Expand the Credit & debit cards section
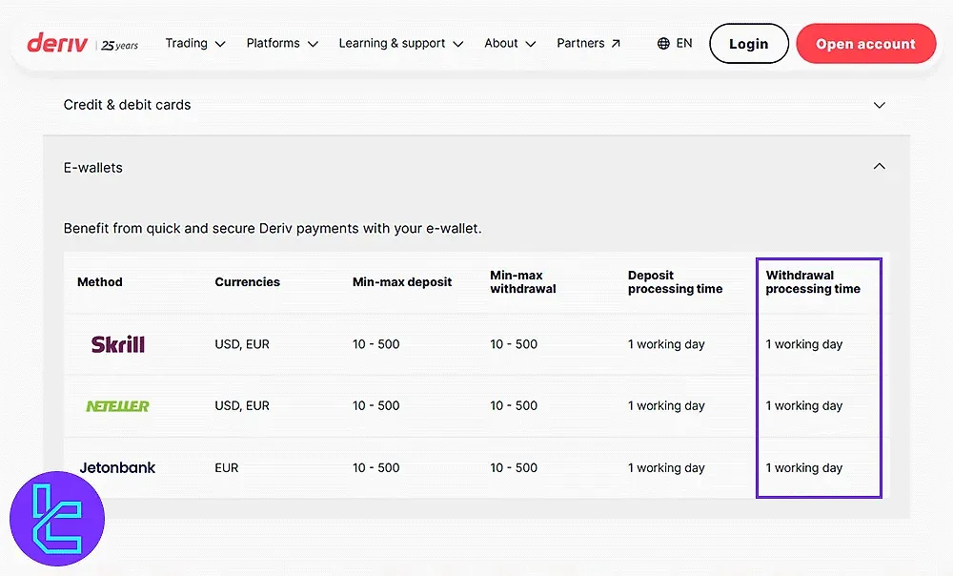This screenshot has width=953, height=576. pos(476,105)
